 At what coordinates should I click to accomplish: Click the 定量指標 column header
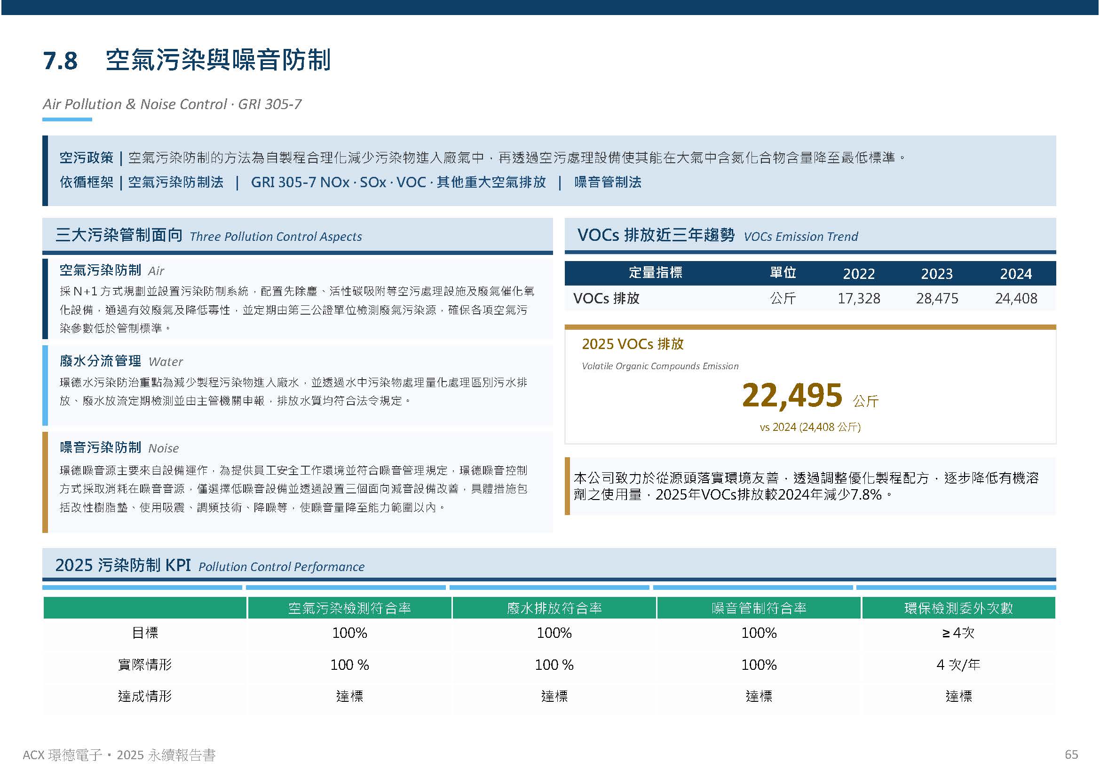[x=656, y=273]
